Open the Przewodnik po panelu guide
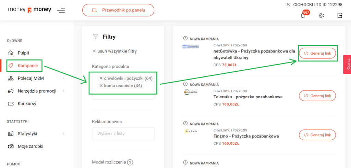This screenshot has height=168, width=351. point(118,10)
